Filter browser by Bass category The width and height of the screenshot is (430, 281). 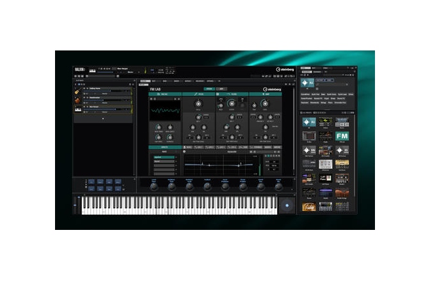click(323, 95)
